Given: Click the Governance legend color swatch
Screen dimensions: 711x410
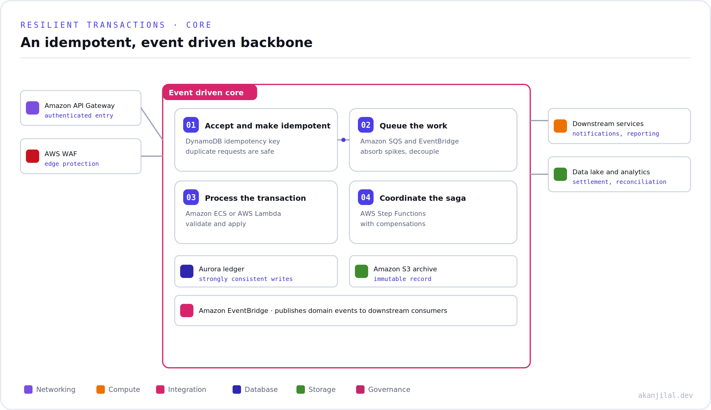Looking at the screenshot, I should [360, 389].
